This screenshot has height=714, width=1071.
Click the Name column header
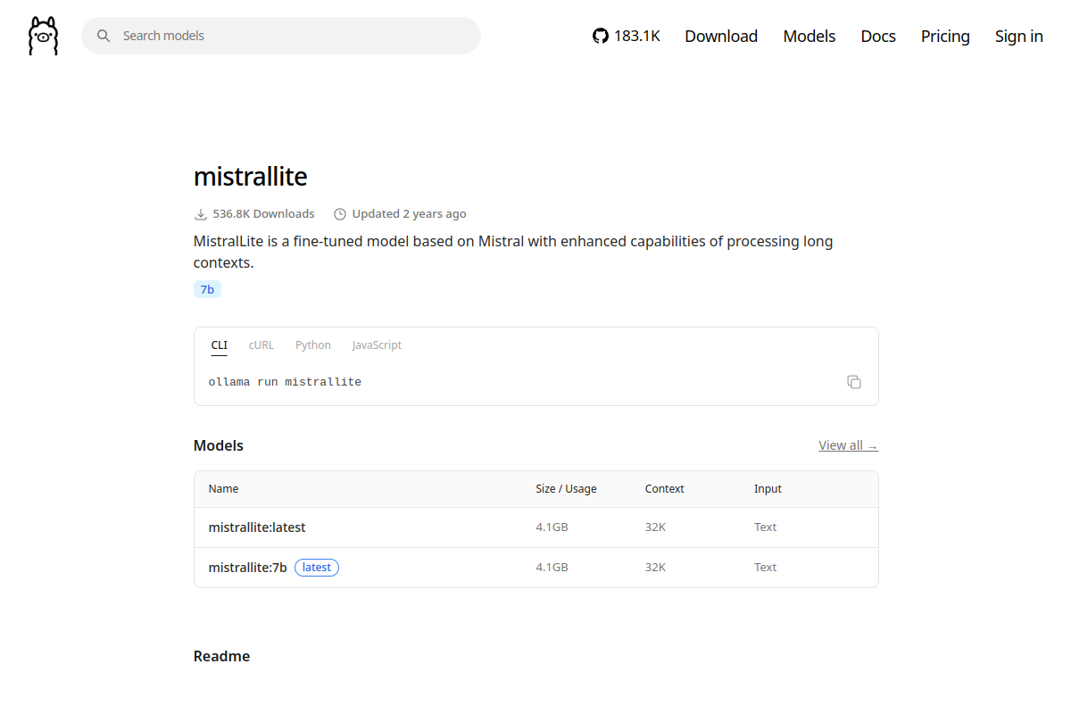coord(223,489)
